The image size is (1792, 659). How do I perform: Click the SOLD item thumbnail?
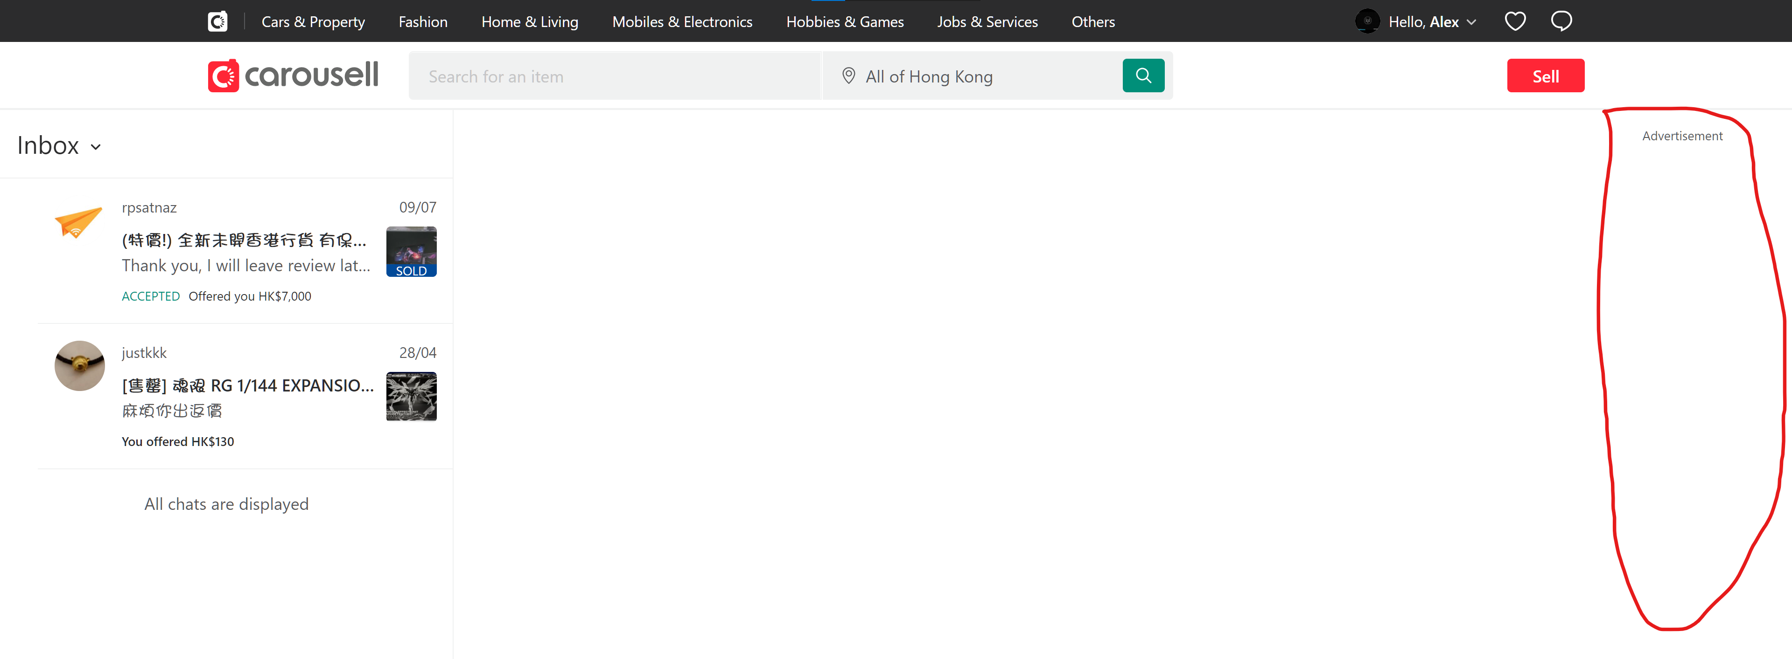click(x=411, y=251)
